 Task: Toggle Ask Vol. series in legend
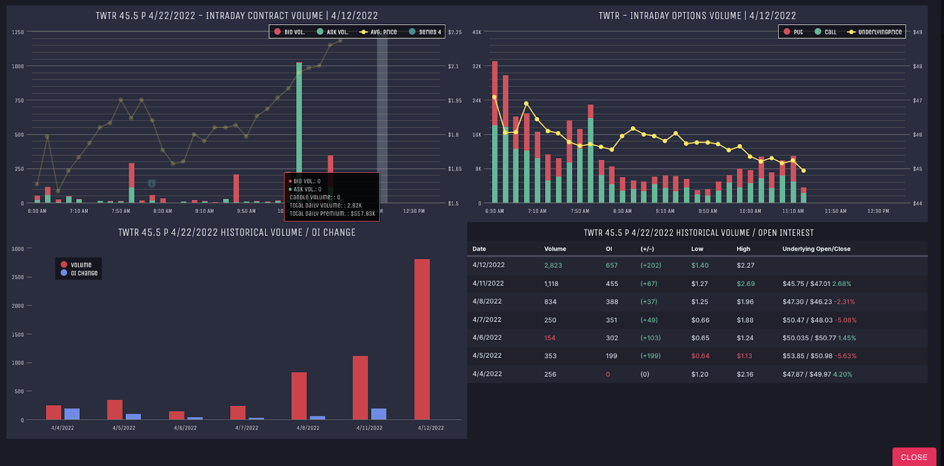(x=333, y=32)
